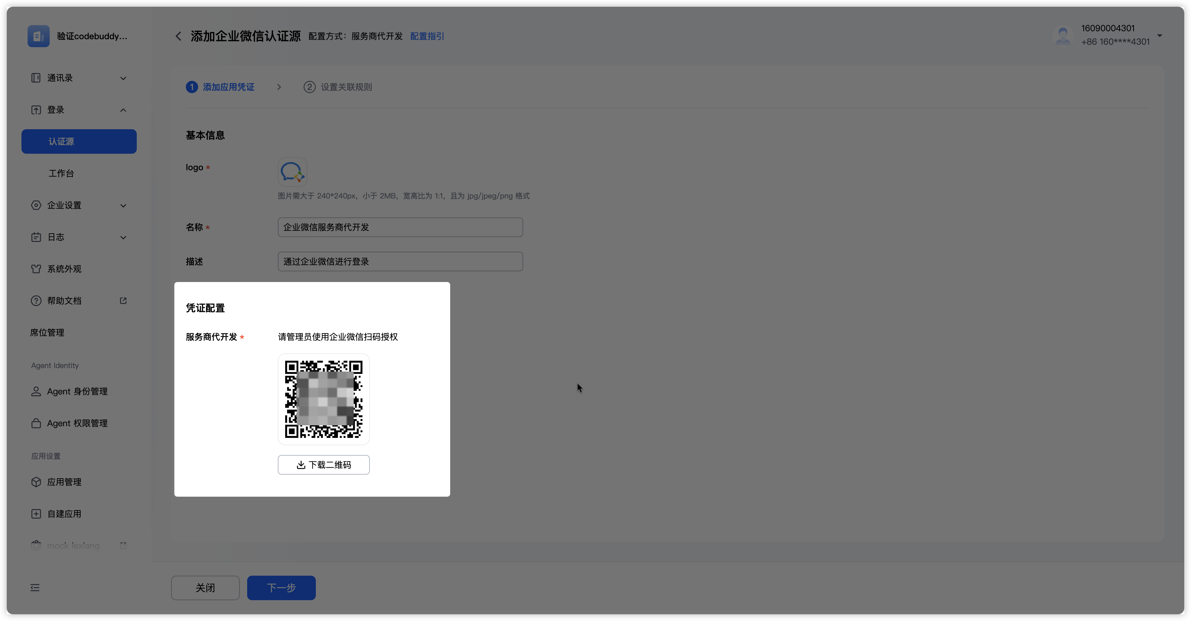Screen dimensions: 1191x621
Task: Click the external link icon beside 帮助文档
Action: 123,301
